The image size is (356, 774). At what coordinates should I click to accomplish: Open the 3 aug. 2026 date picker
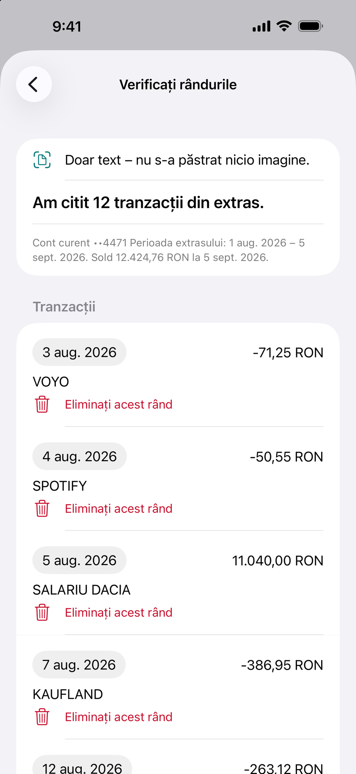click(x=79, y=352)
